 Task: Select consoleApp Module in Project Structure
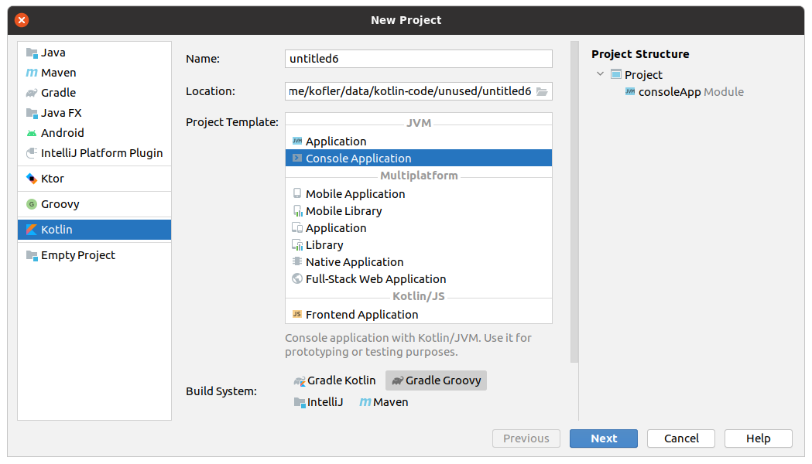690,91
